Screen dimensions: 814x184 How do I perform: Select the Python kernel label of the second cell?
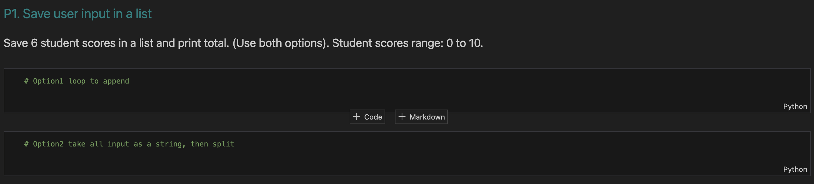pos(795,169)
